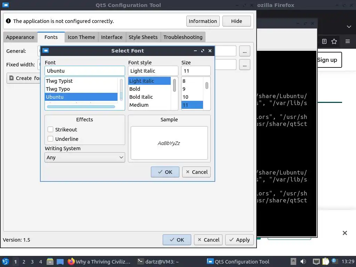
Task: Select size 10
Action: pyautogui.click(x=192, y=97)
